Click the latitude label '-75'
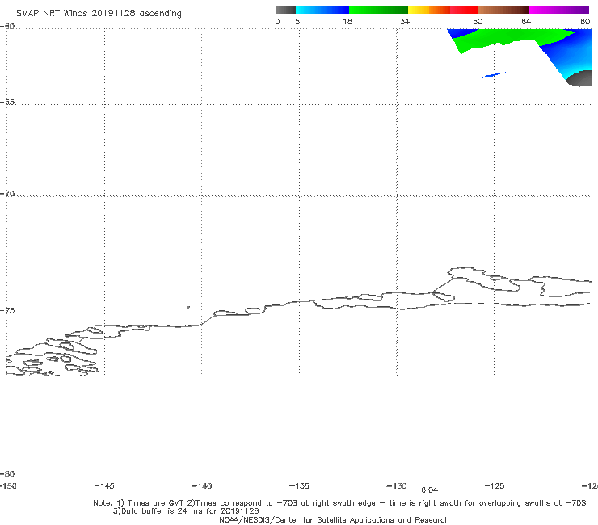 tap(7, 311)
